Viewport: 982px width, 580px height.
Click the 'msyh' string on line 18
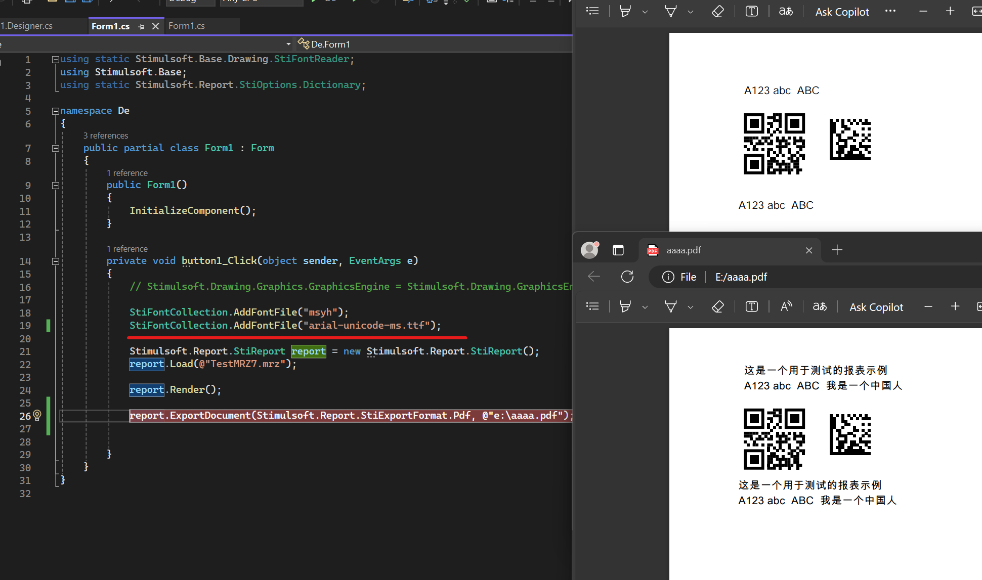click(x=320, y=313)
